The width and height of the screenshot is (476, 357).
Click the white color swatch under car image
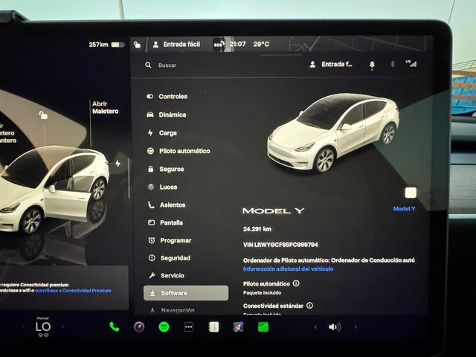tap(411, 193)
